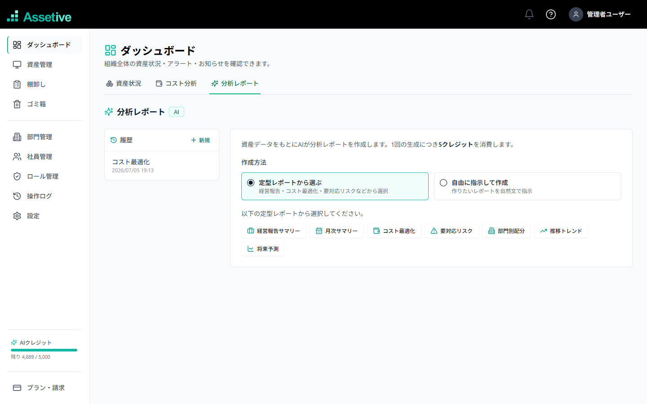Choose 推移トレンド report template
The image size is (647, 404).
[561, 231]
